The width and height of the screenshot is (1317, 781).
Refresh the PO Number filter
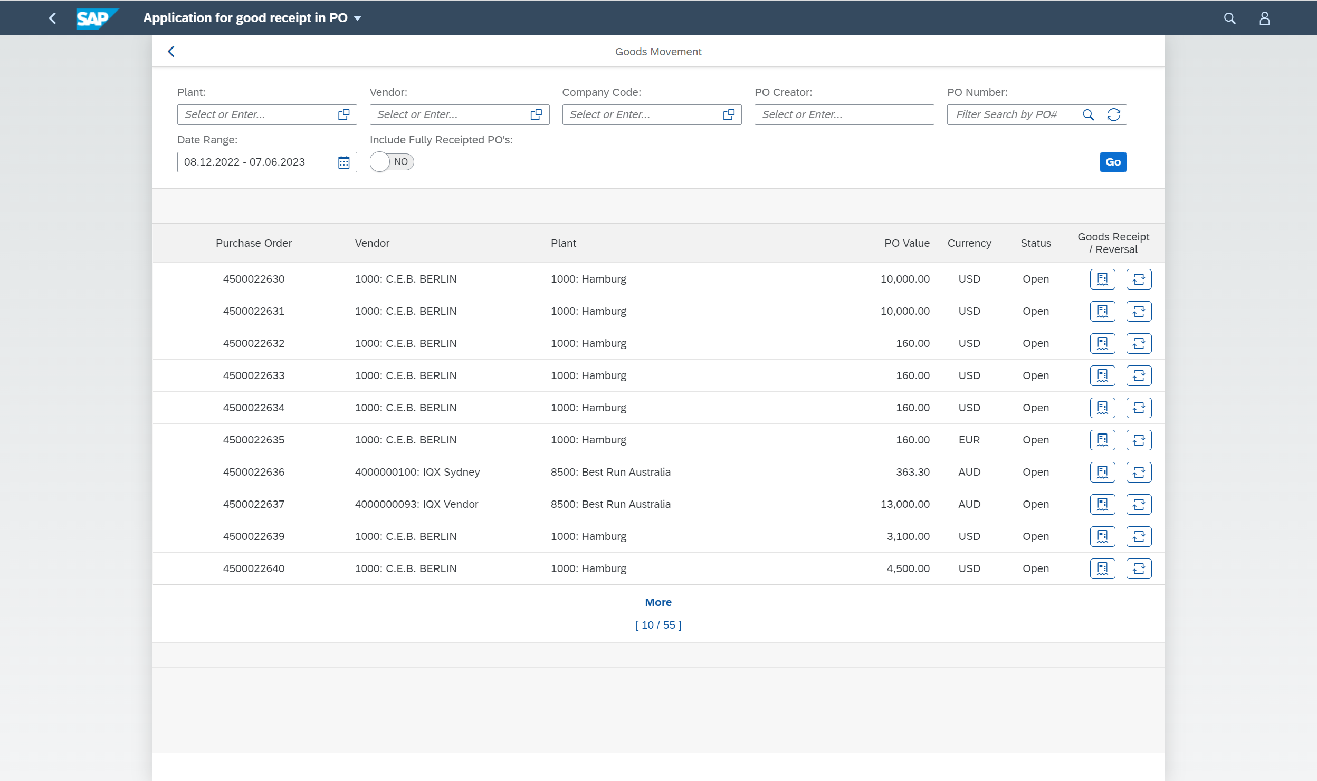(1114, 114)
